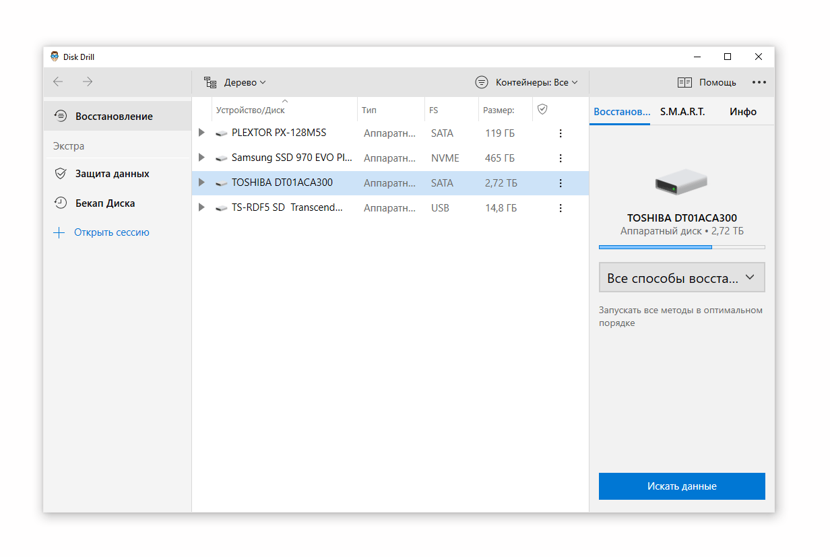Click the Искать данные button
Screen dimensions: 830x557
point(681,486)
